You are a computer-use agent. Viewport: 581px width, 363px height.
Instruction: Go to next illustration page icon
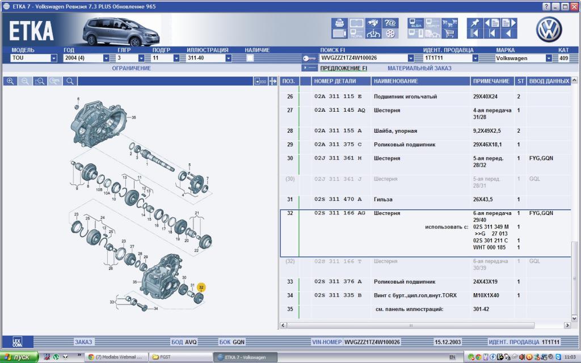point(509,23)
